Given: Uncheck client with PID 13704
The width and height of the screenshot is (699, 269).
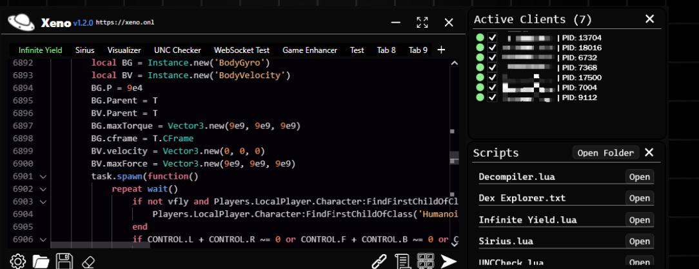Looking at the screenshot, I should tap(492, 37).
